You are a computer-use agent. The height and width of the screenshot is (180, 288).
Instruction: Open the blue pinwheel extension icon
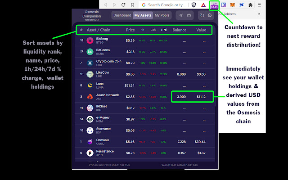241,5
